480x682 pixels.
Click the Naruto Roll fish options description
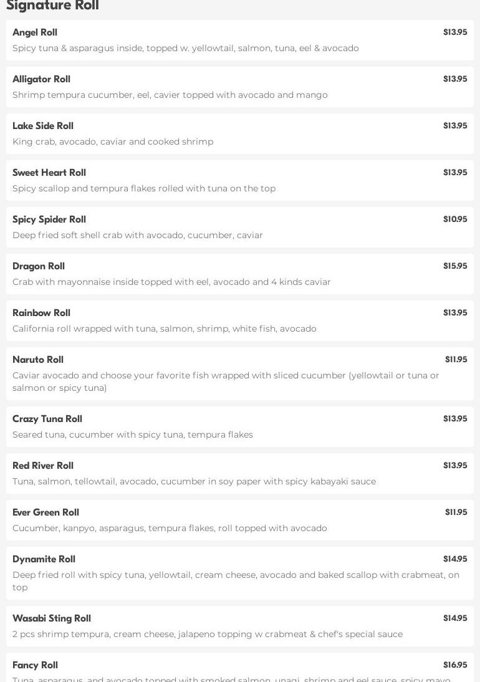(226, 382)
